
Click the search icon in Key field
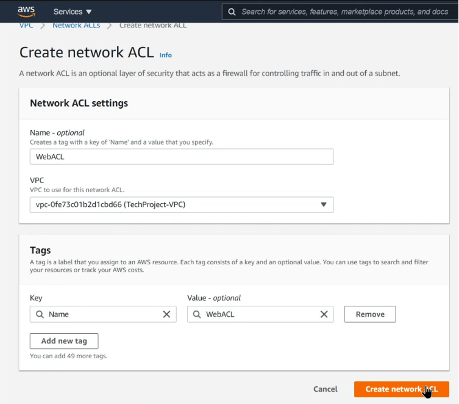pos(40,314)
